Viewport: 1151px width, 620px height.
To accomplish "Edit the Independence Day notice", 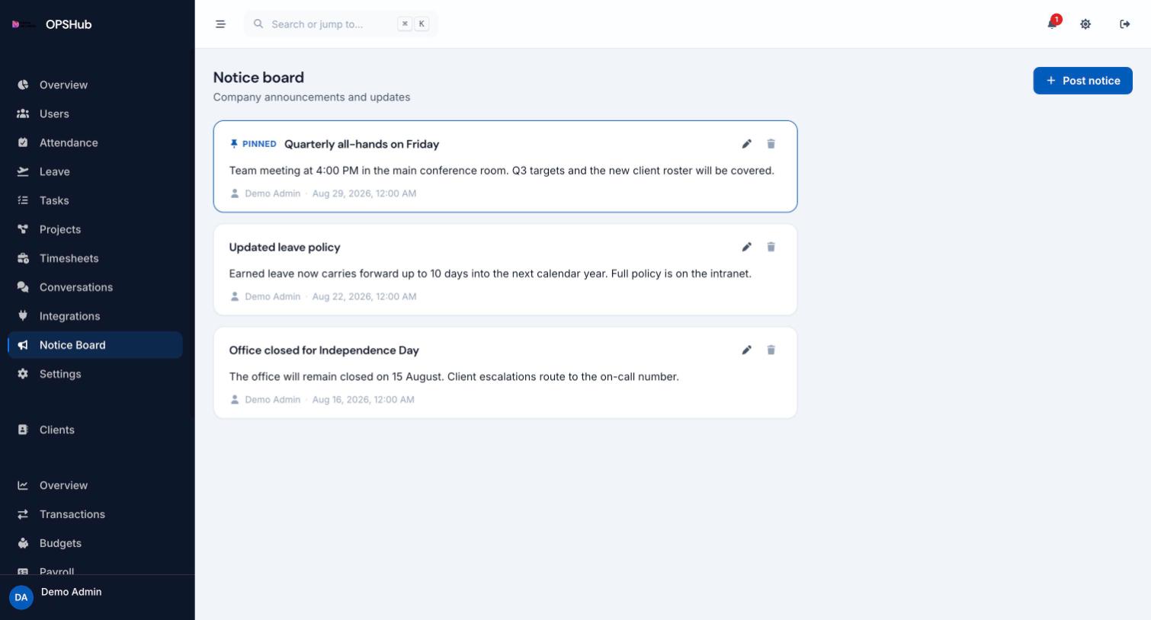I will (747, 350).
